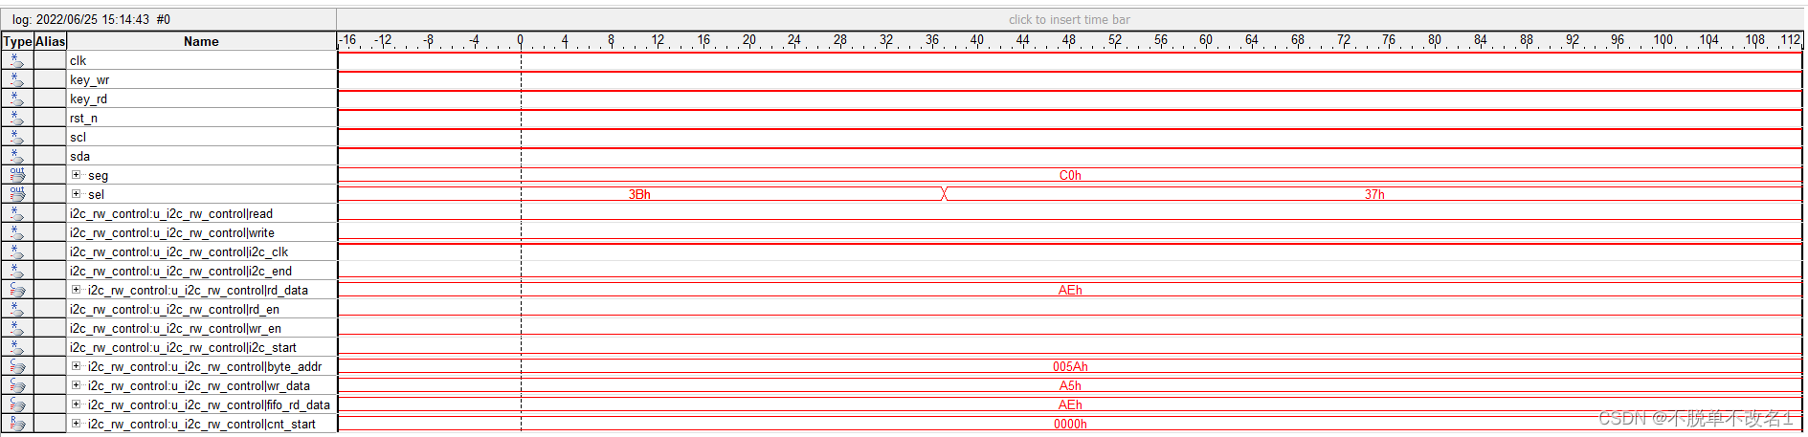The height and width of the screenshot is (437, 1808).
Task: Expand the byte_addr bus node
Action: pyautogui.click(x=76, y=366)
